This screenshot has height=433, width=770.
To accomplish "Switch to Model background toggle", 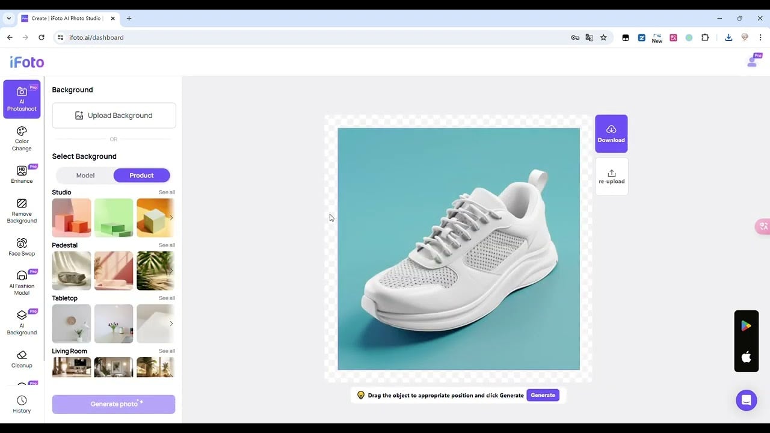I will (85, 176).
